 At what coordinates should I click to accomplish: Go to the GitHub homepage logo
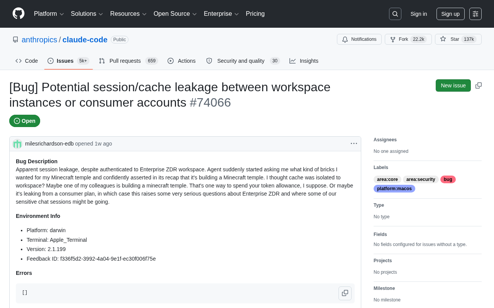[19, 14]
